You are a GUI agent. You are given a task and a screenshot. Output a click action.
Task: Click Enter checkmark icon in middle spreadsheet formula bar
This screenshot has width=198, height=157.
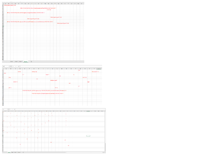[x=16, y=66]
